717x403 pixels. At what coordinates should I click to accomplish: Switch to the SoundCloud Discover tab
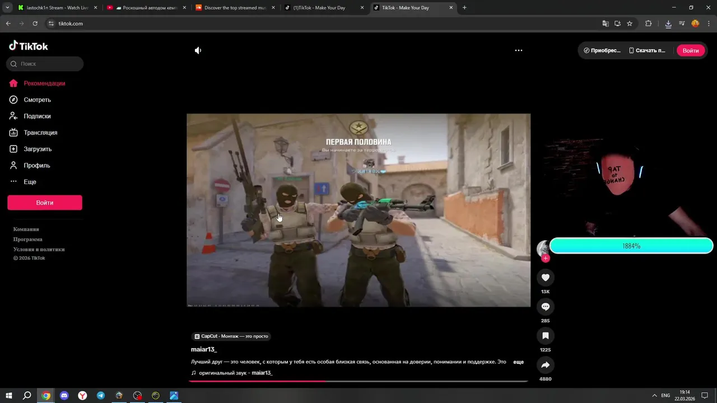coord(235,8)
